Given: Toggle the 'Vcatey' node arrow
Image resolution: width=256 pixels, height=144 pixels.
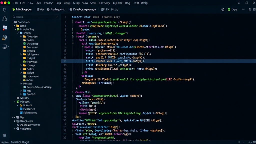Looking at the screenshot, I should coord(18,33).
